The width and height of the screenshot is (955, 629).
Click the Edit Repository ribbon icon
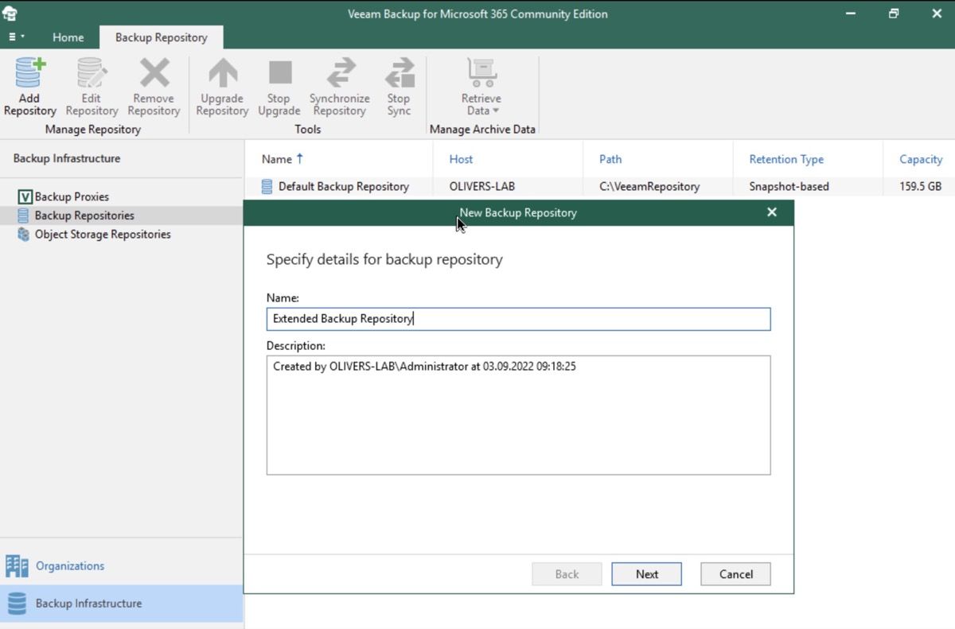[x=92, y=74]
